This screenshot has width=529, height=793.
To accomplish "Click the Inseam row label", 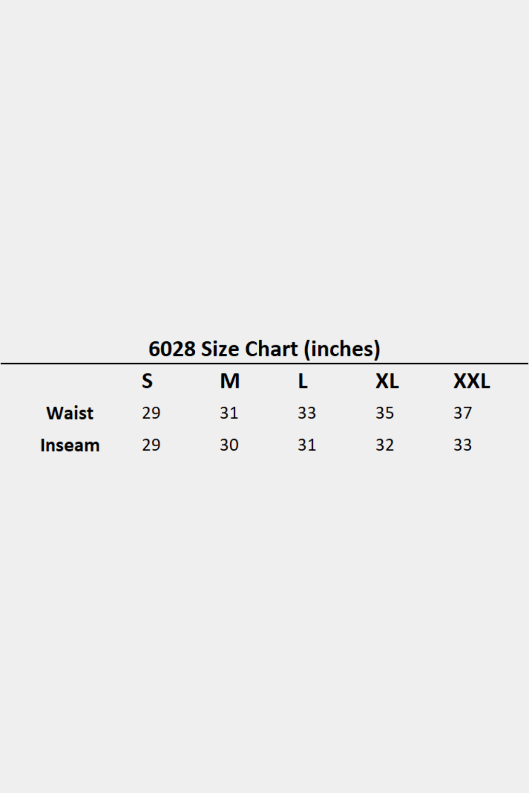I will [x=70, y=445].
